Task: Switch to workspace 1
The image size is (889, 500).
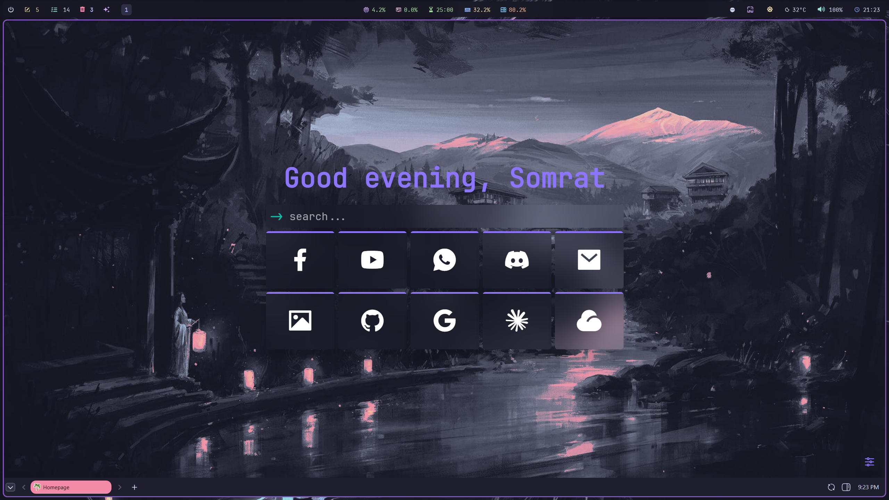Action: 126,10
